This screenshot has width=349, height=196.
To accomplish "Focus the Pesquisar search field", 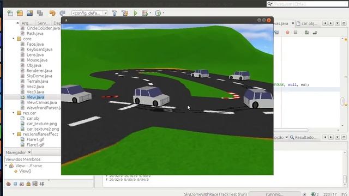I will click(x=308, y=4).
